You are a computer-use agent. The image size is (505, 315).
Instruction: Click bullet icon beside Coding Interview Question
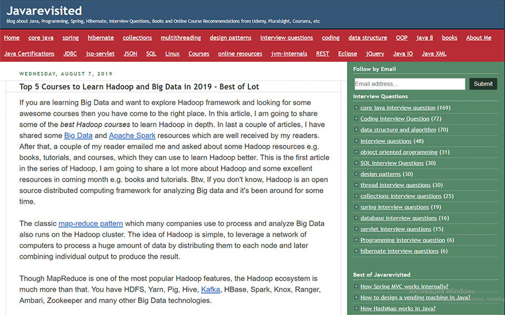pos(356,119)
